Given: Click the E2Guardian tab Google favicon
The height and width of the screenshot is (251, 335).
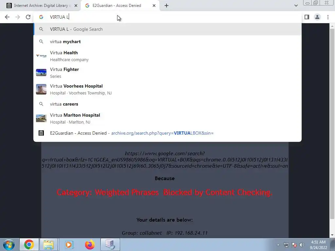Looking at the screenshot, I should click(x=87, y=6).
